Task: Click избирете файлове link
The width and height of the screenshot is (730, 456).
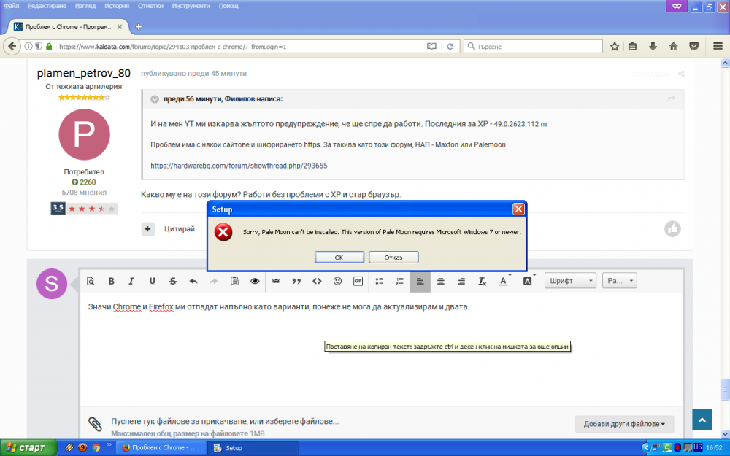Action: [302, 421]
